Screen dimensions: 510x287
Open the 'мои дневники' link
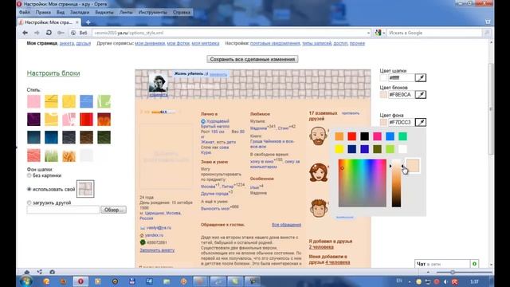[150, 43]
